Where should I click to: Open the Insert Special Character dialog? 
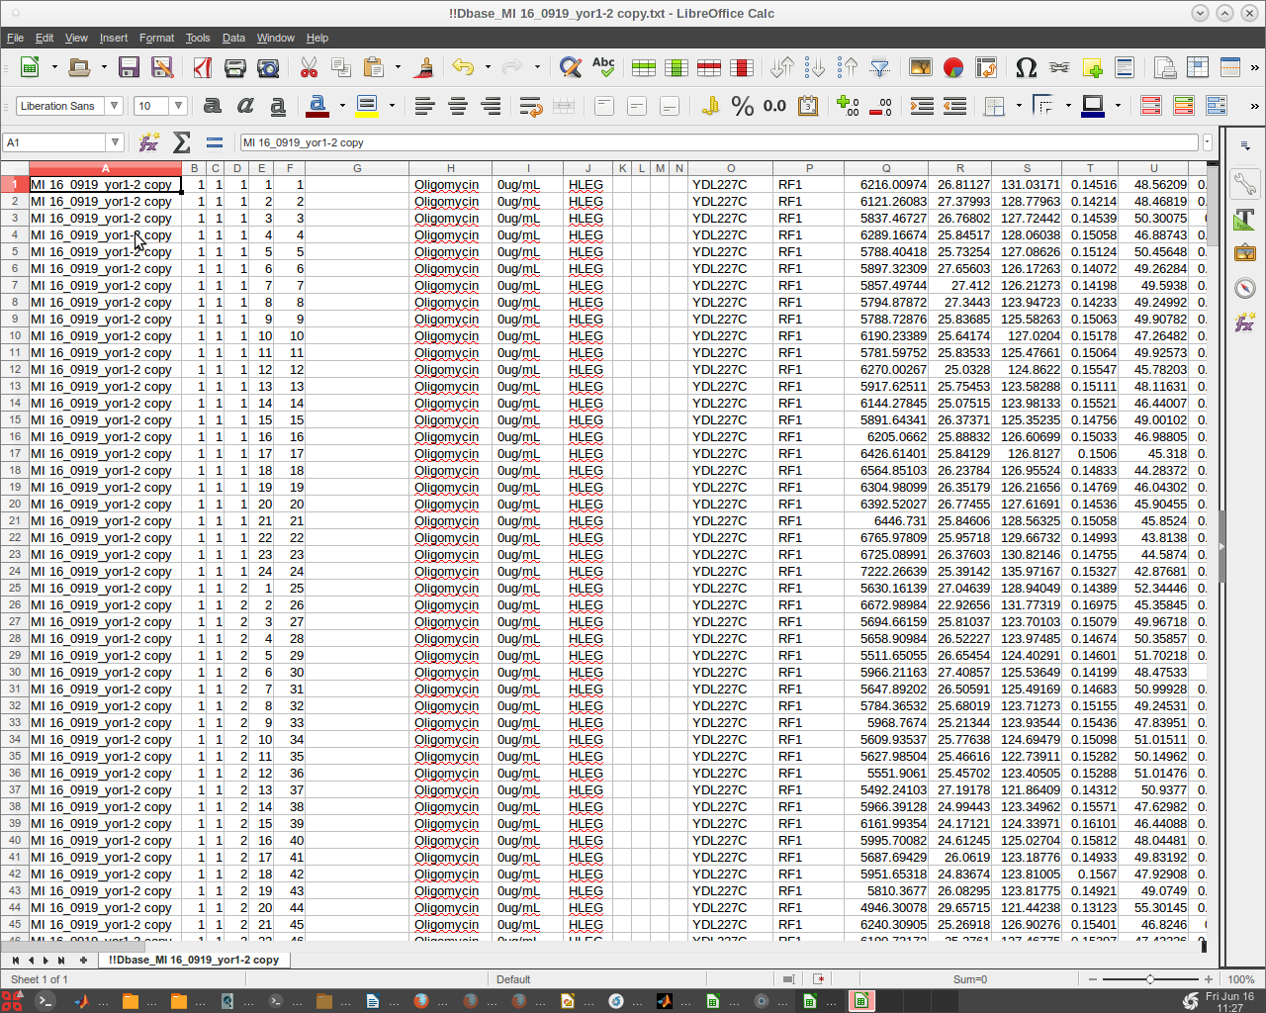(x=1026, y=67)
